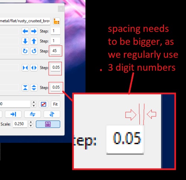Stretch texture vertically with outward arrows icon

[x=34, y=88]
